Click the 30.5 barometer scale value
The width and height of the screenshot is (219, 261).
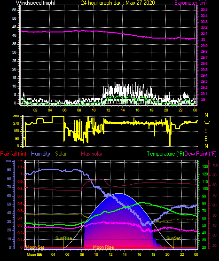(x=204, y=10)
